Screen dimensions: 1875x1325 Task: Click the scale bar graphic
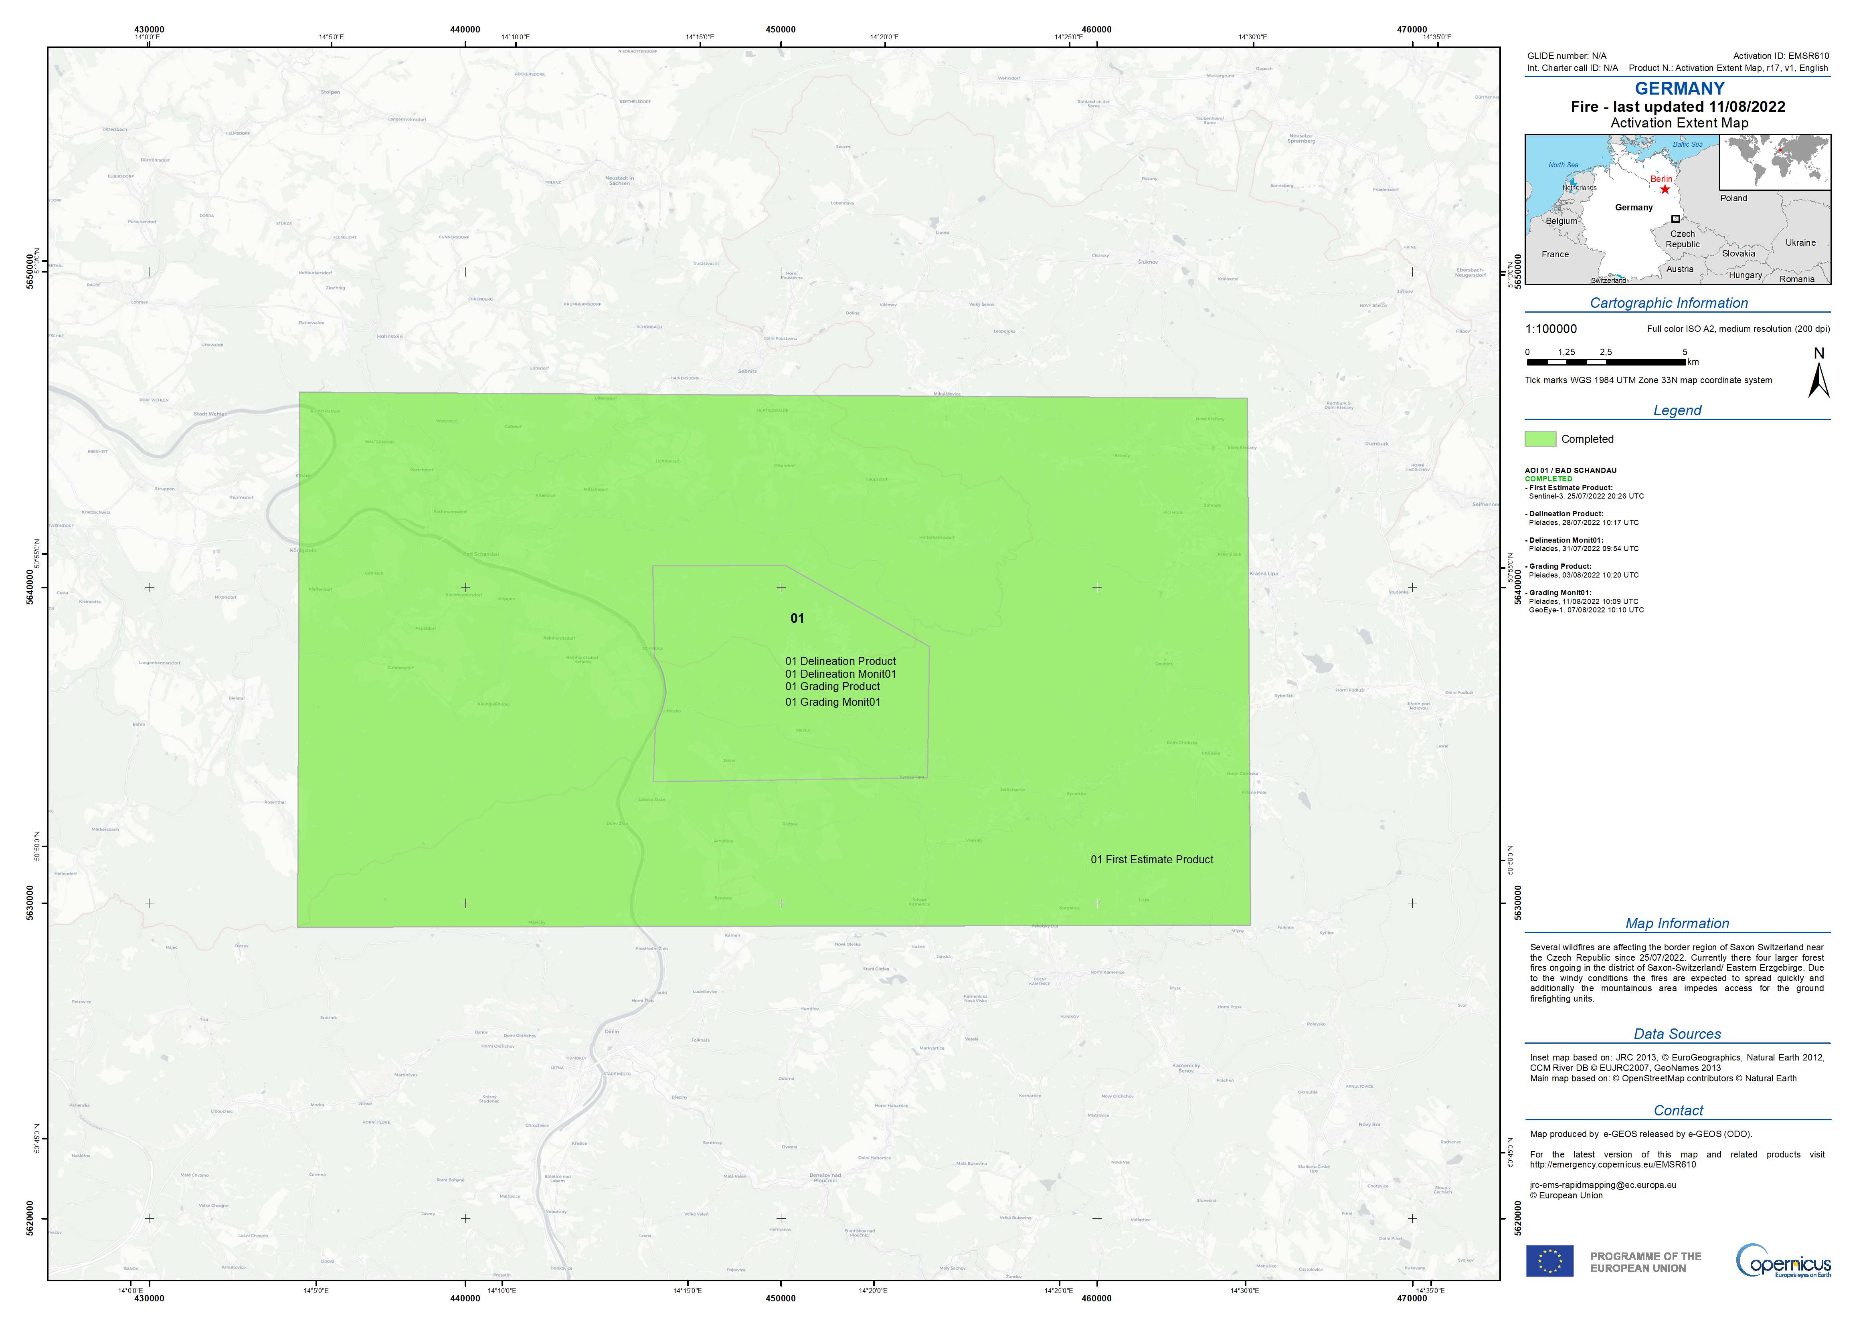click(1606, 362)
